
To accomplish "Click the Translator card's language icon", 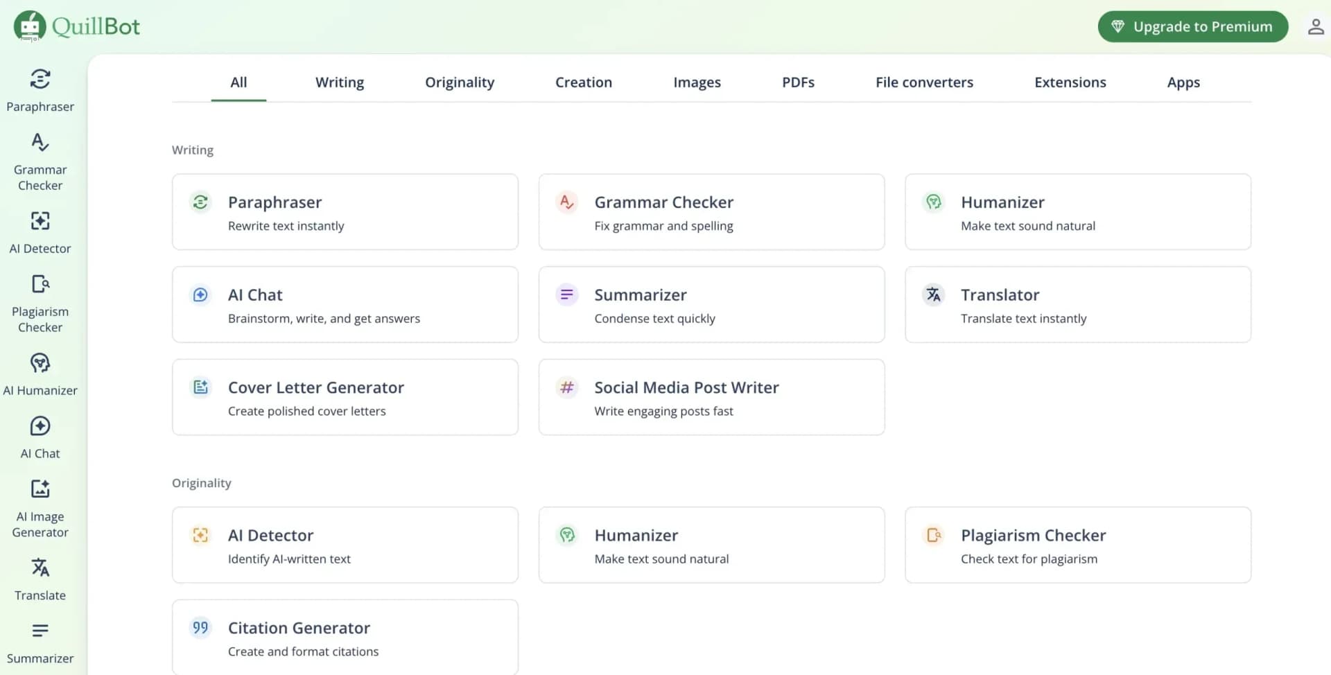I will (x=934, y=295).
